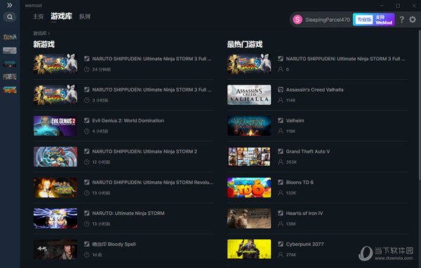Select the 游戏库 tab
This screenshot has width=421, height=268.
[62, 16]
